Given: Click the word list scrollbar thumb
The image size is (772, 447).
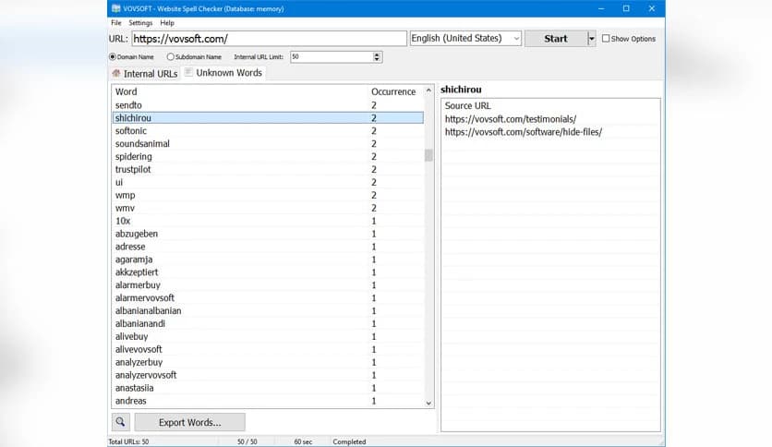Looking at the screenshot, I should click(x=428, y=155).
